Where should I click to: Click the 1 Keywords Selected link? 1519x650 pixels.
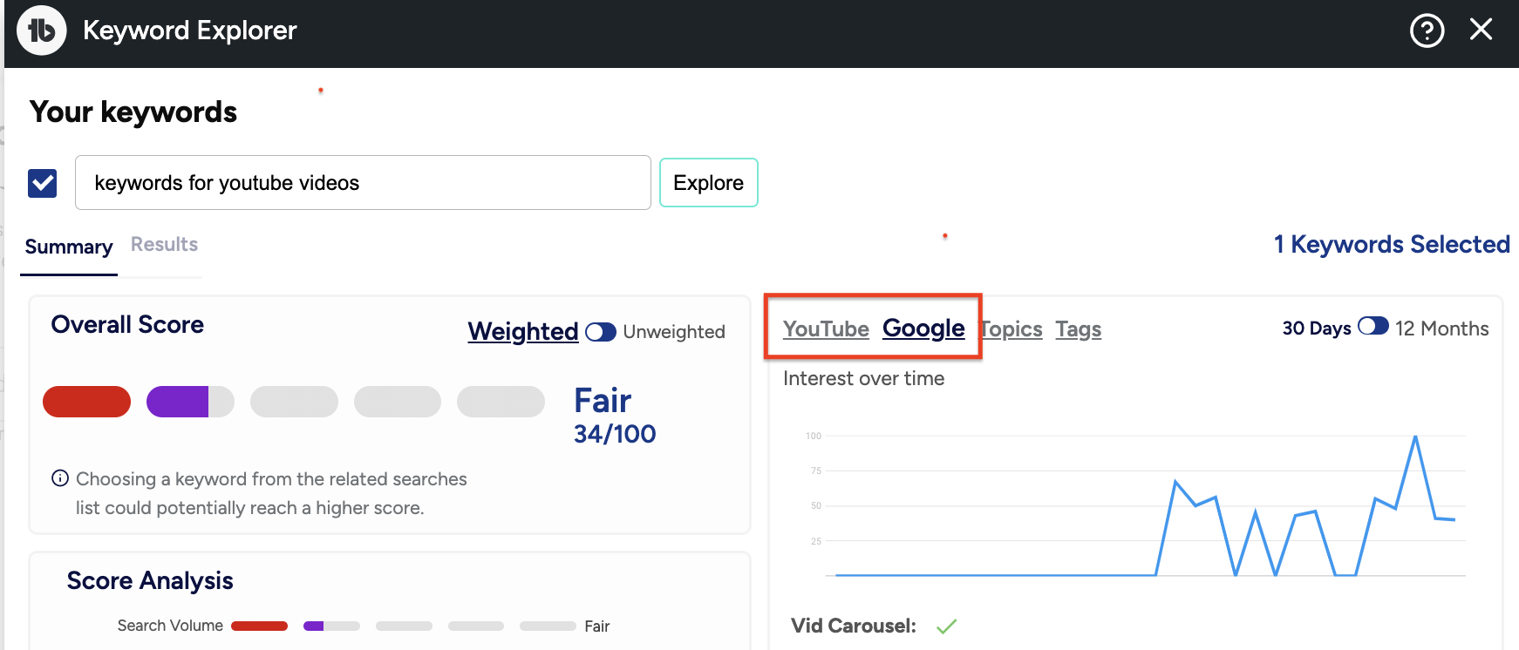pyautogui.click(x=1391, y=244)
